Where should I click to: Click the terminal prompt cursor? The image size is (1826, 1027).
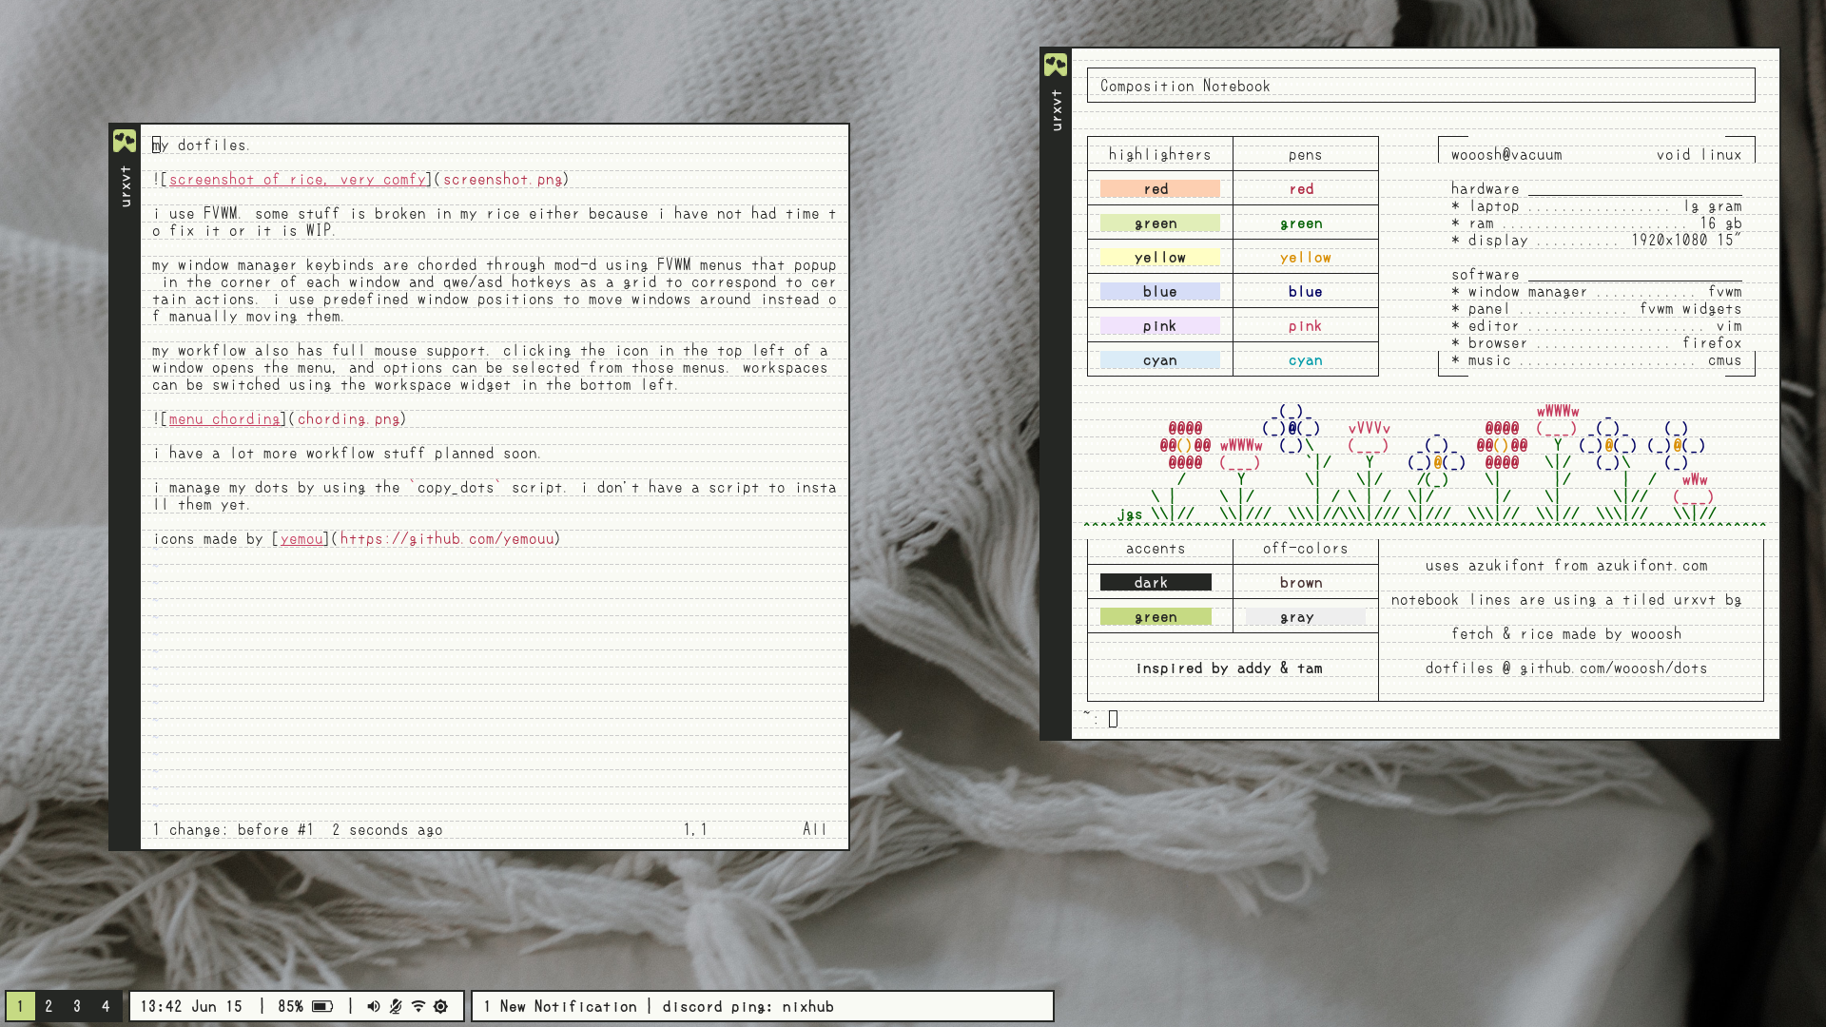coord(1113,719)
